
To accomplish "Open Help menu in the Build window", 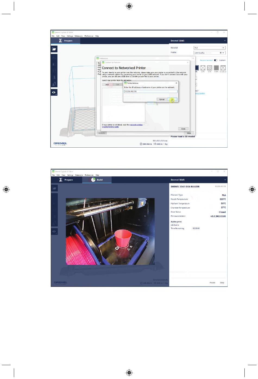I will [x=97, y=175].
